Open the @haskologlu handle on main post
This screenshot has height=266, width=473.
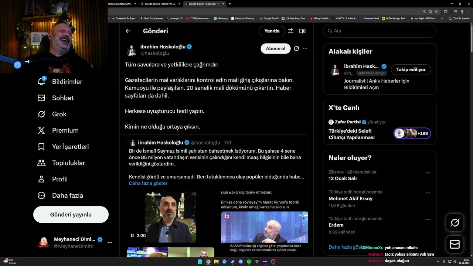point(154,54)
